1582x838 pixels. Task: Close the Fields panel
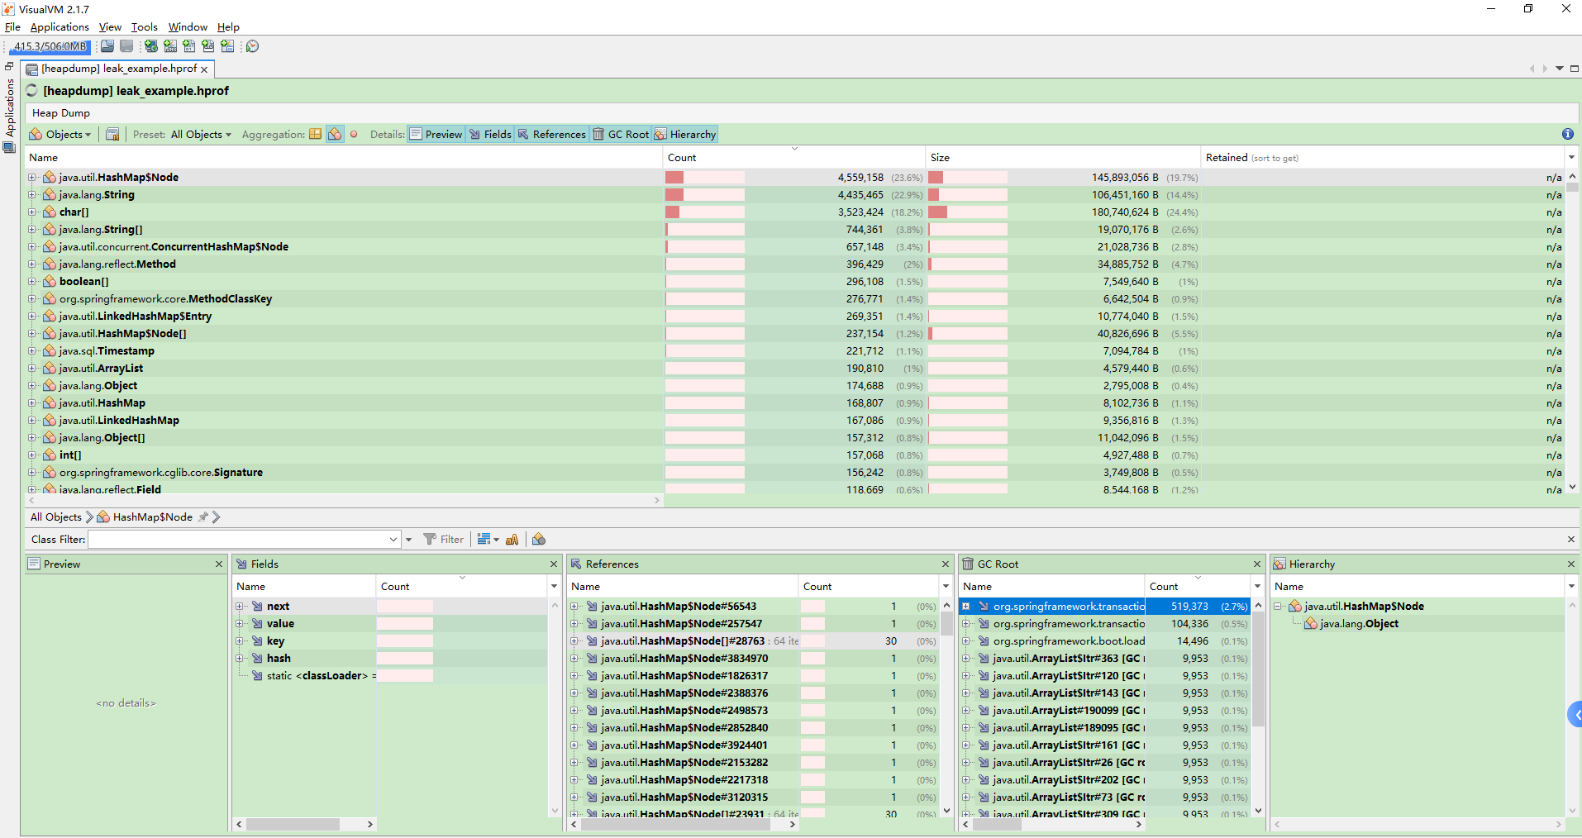pos(554,564)
